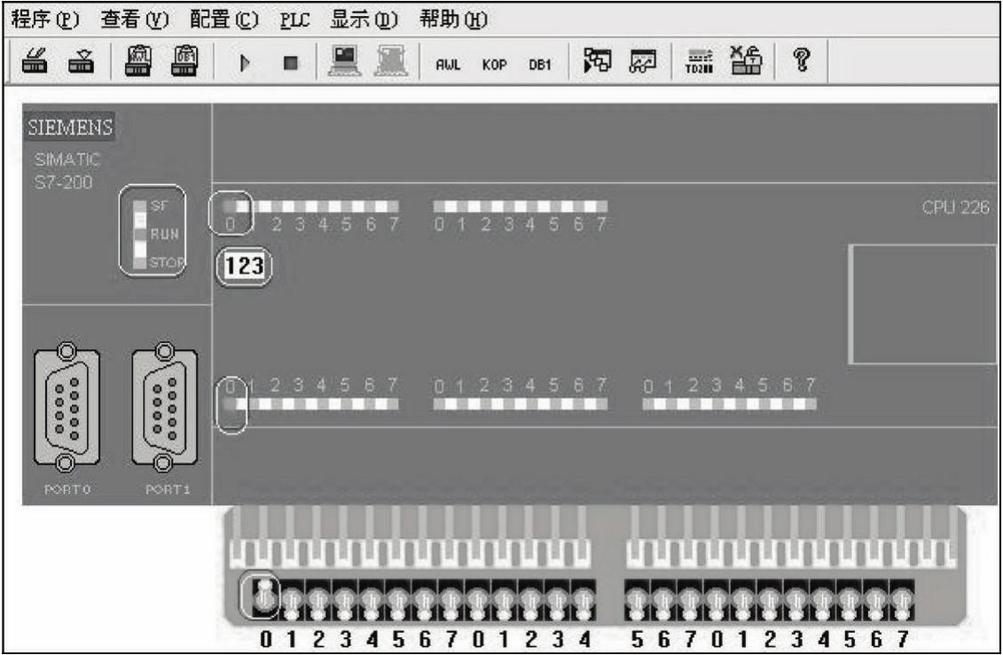Open the status chart icon
This screenshot has width=1003, height=655.
click(x=643, y=61)
